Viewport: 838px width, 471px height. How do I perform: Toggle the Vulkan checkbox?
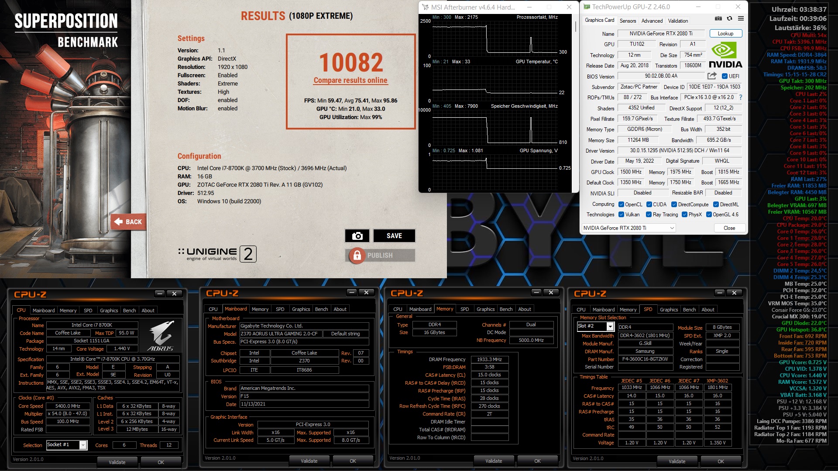(621, 215)
